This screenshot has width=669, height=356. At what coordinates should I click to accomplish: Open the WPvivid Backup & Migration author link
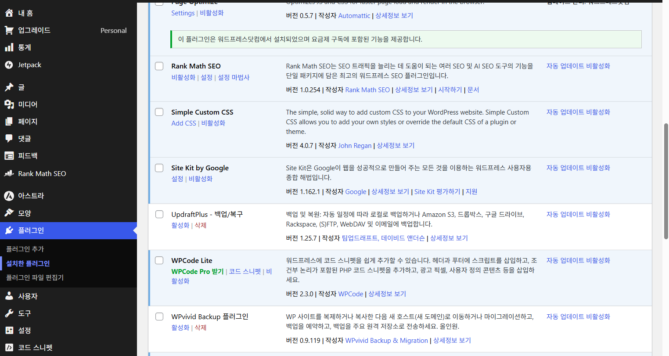(387, 341)
